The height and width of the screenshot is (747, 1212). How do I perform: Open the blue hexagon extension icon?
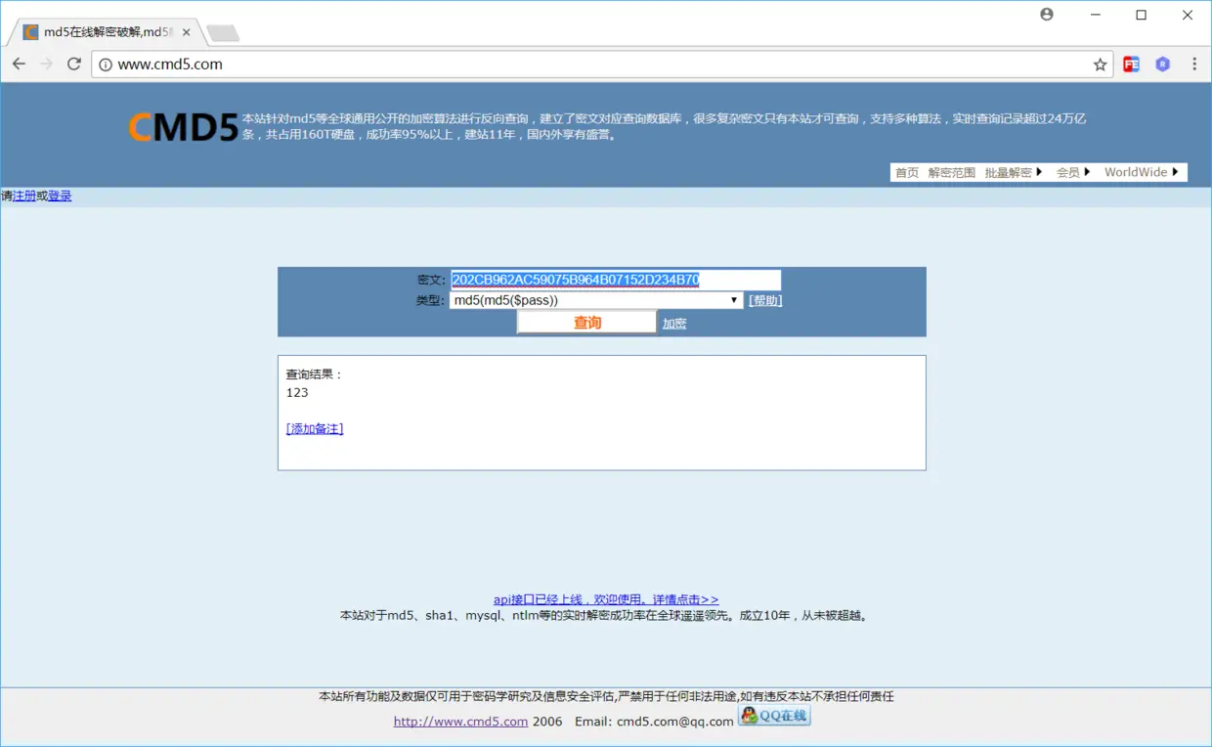tap(1162, 65)
